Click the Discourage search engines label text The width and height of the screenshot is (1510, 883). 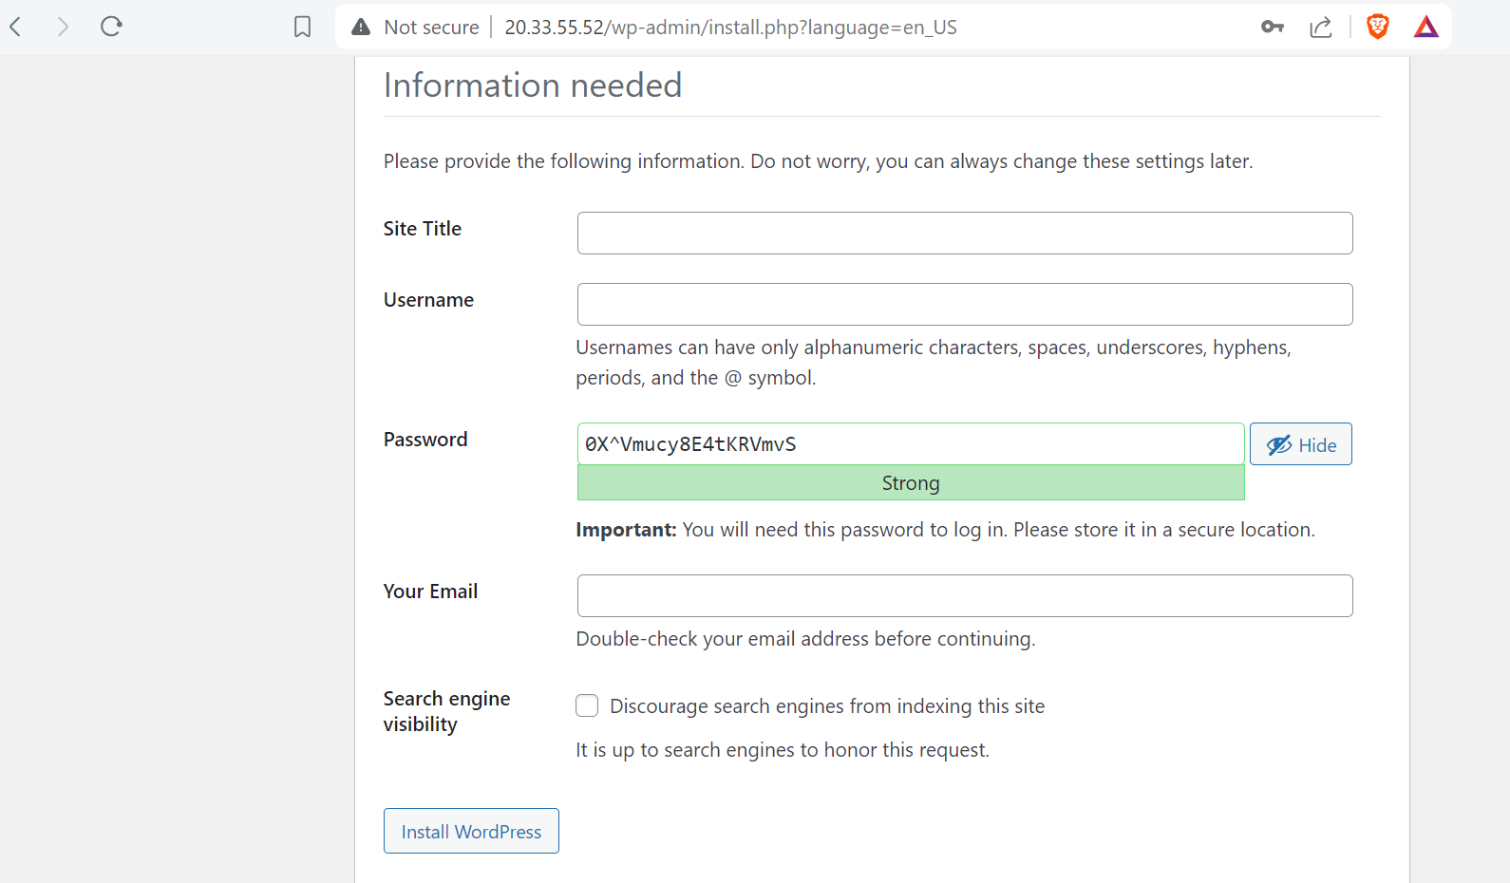826,706
